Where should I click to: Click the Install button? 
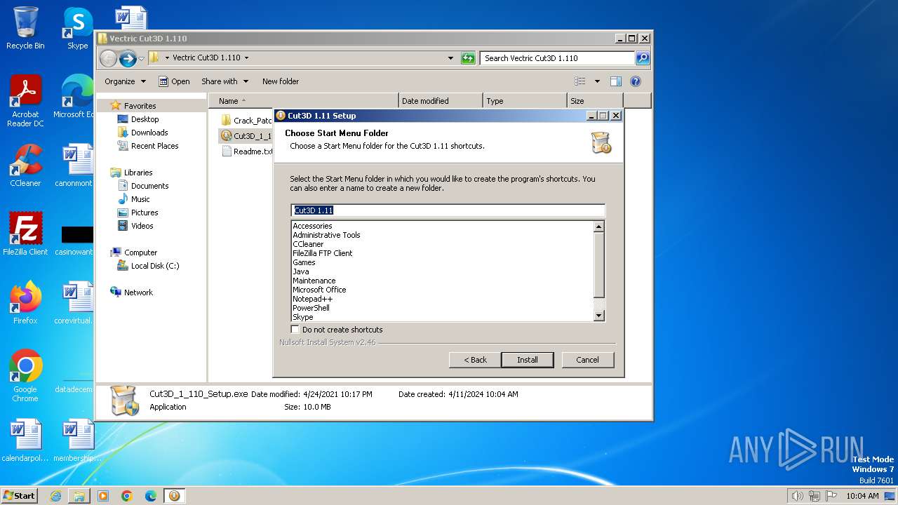(528, 360)
